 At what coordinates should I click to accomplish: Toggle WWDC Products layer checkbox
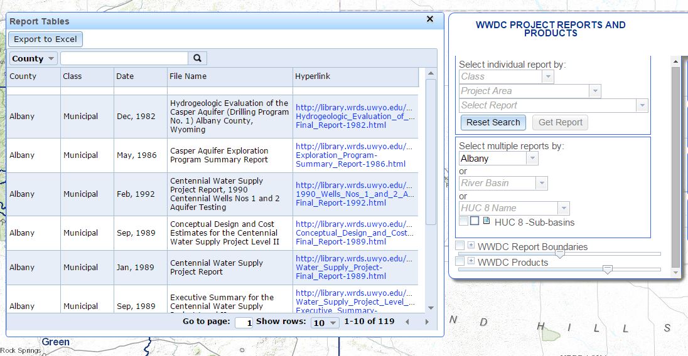click(x=460, y=261)
